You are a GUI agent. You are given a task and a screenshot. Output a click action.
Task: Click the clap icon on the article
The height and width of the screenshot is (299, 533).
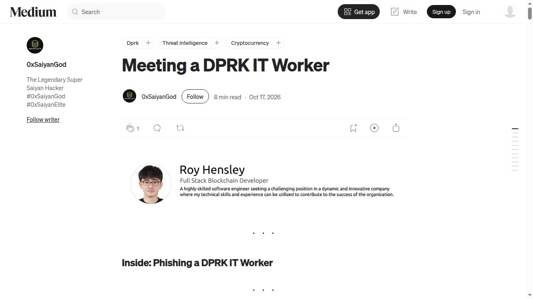point(130,128)
